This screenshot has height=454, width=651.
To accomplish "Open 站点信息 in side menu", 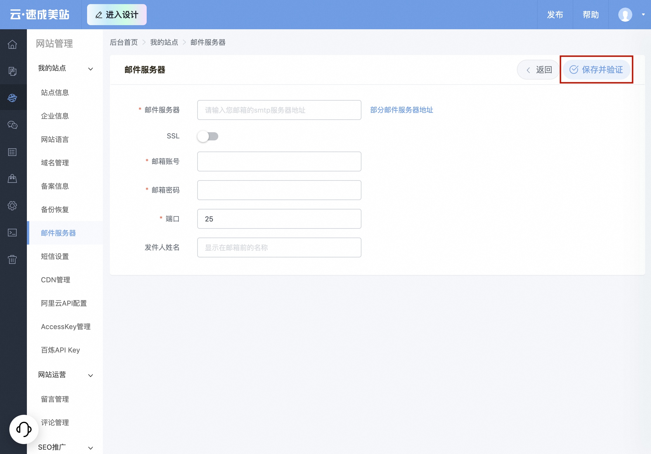I will click(x=55, y=93).
